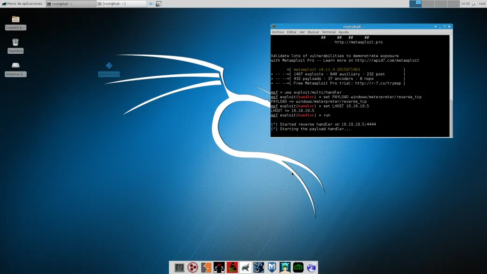Image resolution: width=487 pixels, height=274 pixels.
Task: Switch to first workspace in pager
Action: pos(415,4)
